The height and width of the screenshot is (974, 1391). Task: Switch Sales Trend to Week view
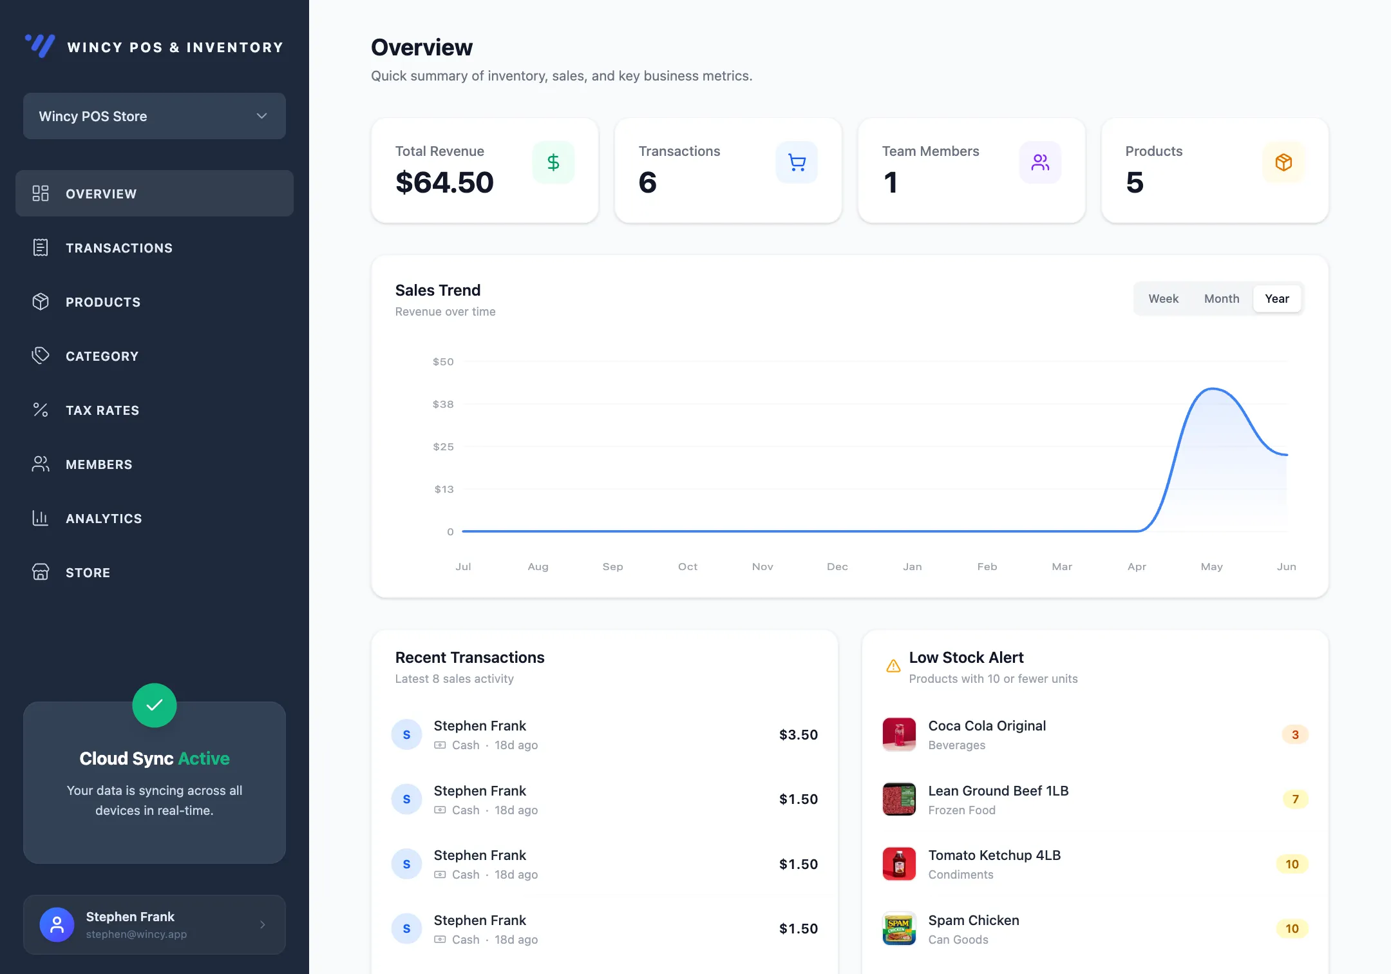[1163, 298]
